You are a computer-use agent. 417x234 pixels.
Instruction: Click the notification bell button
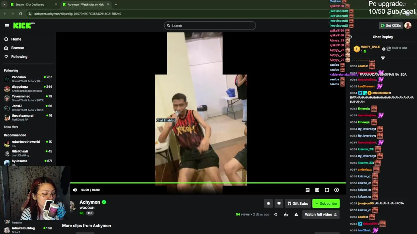[268, 203]
